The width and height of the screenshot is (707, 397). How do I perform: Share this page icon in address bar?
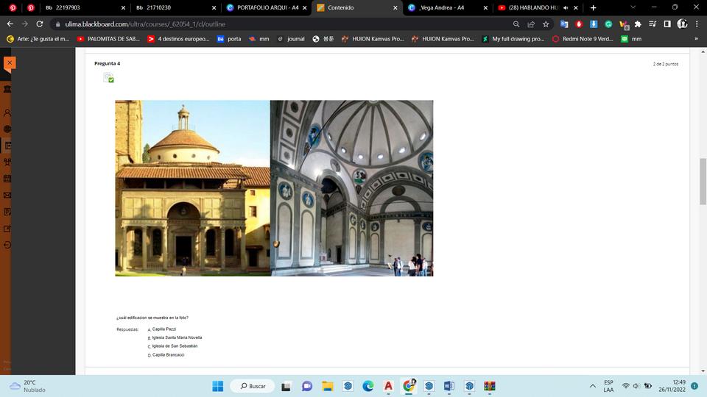click(x=531, y=24)
